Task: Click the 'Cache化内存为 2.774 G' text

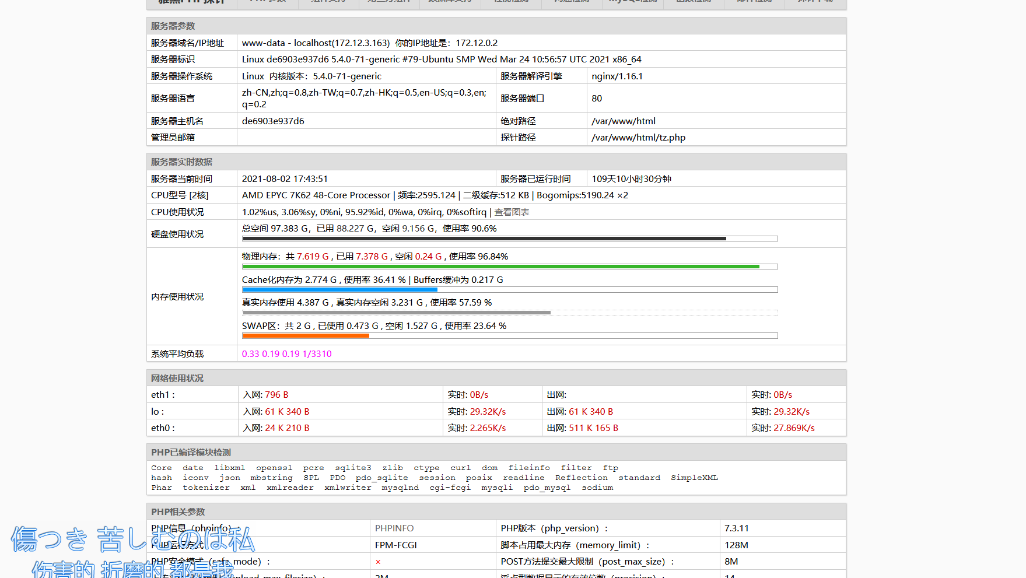Action: 289,279
